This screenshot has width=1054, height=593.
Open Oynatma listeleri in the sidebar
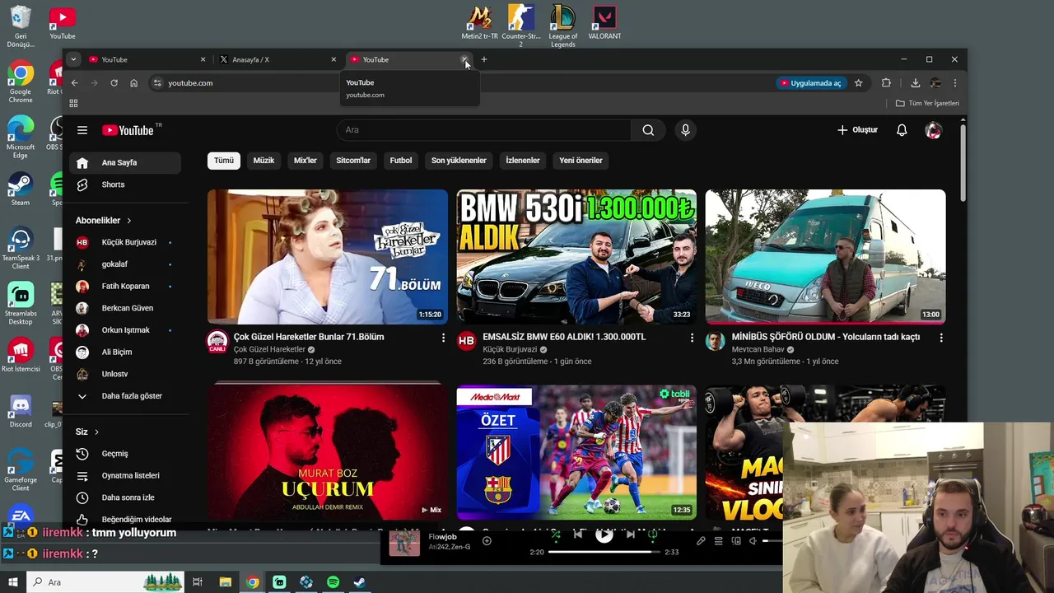(x=125, y=475)
